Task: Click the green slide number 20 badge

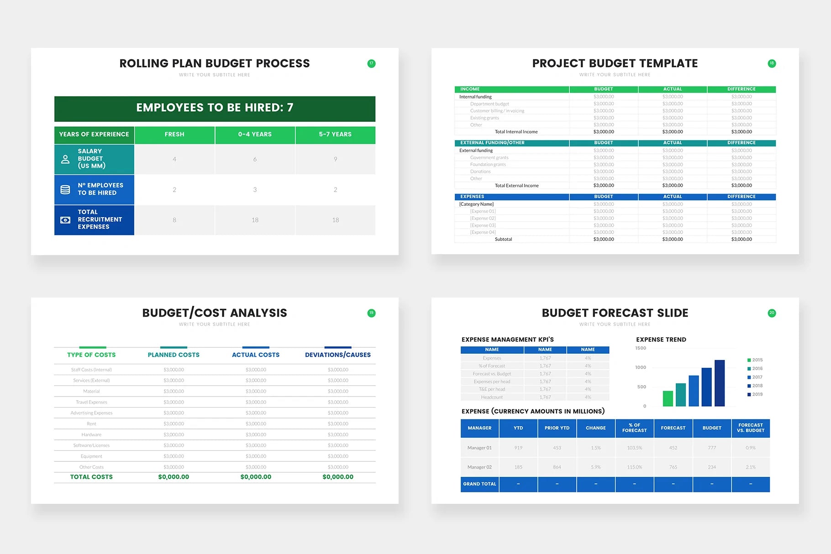Action: 772,313
